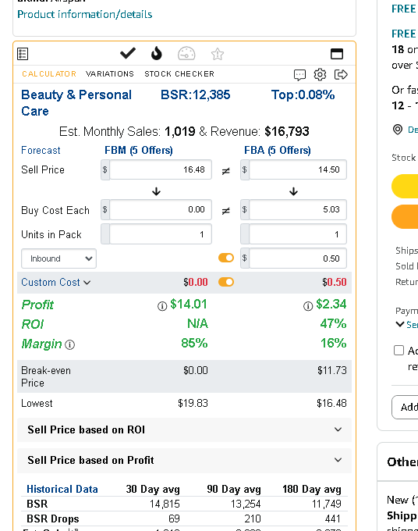Click the flame hazmat icon
Viewport: 418px width, 531px height.
coord(156,53)
